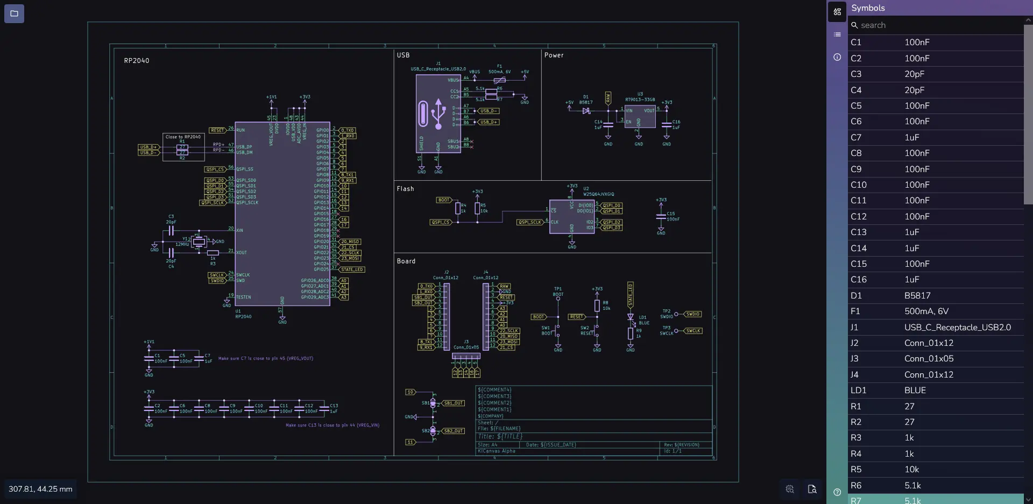This screenshot has height=504, width=1033.
Task: Click the RP2040 U1 chip symbol in schematic
Action: pyautogui.click(x=282, y=214)
